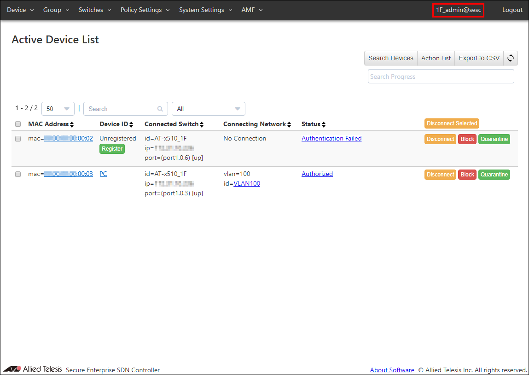This screenshot has height=375, width=529.
Task: Sort by Device ID column arrows
Action: point(131,124)
